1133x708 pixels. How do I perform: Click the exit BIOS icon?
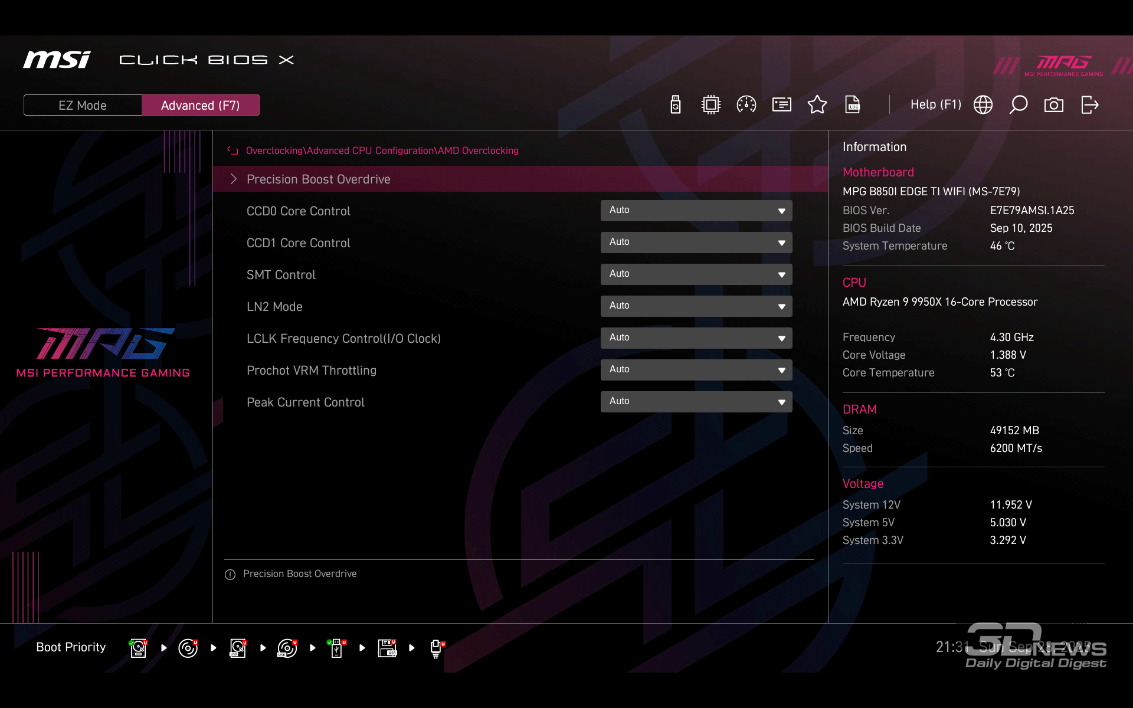pyautogui.click(x=1089, y=105)
